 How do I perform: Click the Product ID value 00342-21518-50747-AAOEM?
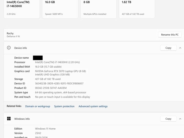(51, 88)
